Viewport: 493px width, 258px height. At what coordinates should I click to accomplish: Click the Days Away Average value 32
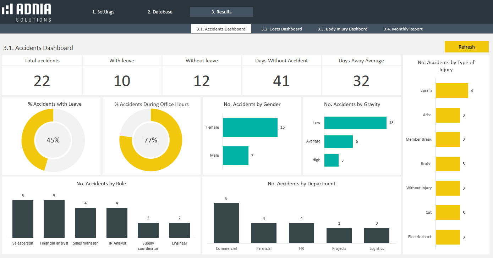point(361,81)
